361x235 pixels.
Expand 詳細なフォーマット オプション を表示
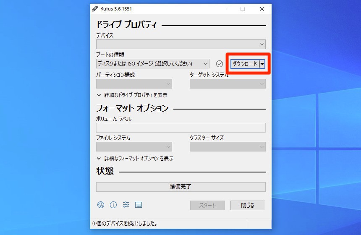point(135,158)
